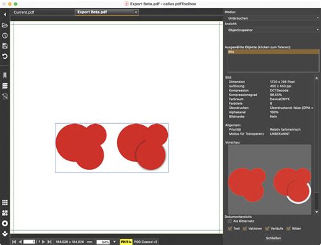This screenshot has width=321, height=245.
Task: Open the layers list icon in the sidebar
Action: 5,86
